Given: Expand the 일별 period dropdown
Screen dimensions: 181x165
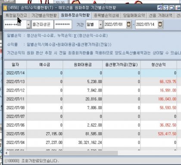Looking at the screenshot, I should point(100,25).
